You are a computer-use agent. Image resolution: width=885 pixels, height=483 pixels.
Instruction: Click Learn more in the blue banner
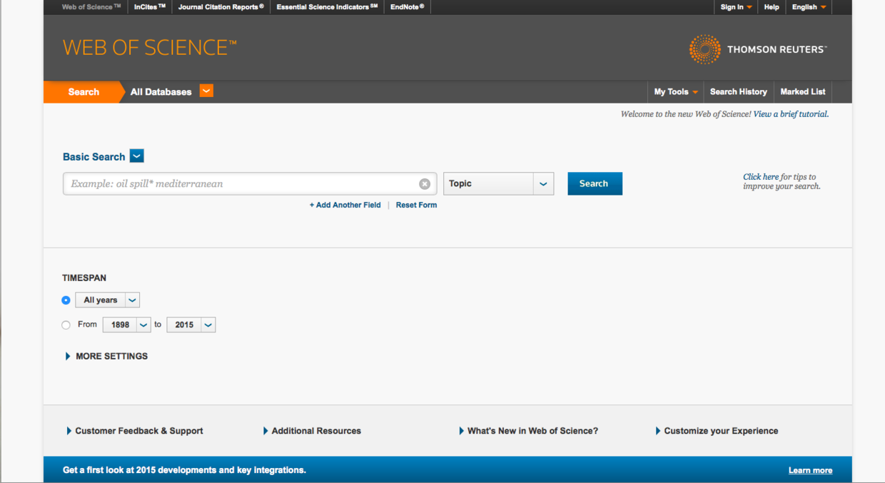click(x=810, y=470)
